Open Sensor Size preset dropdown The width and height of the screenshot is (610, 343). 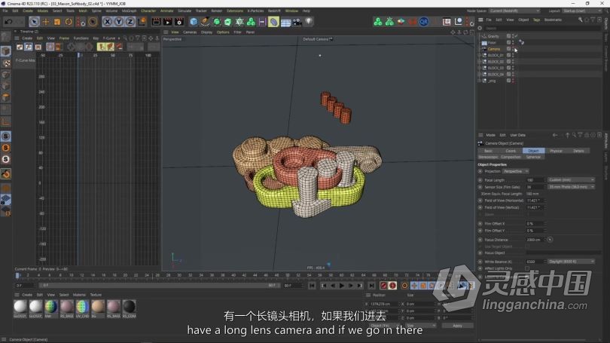(571, 187)
